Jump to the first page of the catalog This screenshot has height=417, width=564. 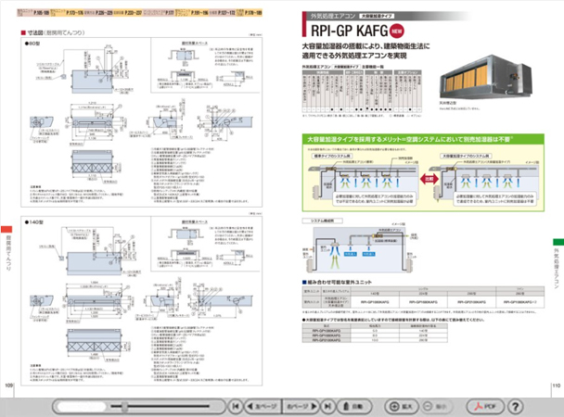(x=236, y=406)
